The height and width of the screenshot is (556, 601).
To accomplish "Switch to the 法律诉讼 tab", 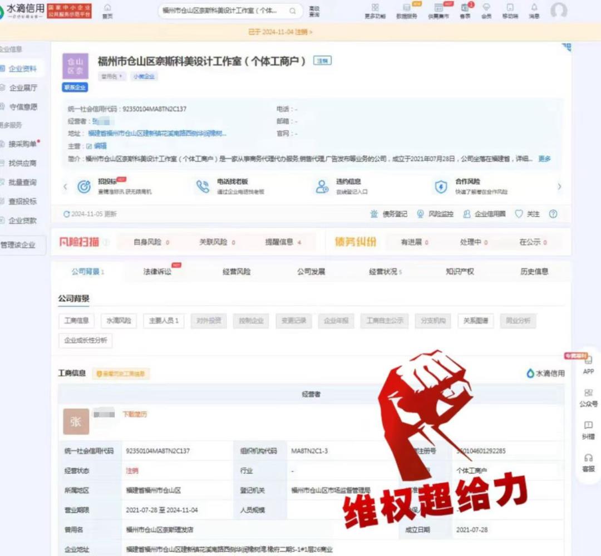I will 159,272.
